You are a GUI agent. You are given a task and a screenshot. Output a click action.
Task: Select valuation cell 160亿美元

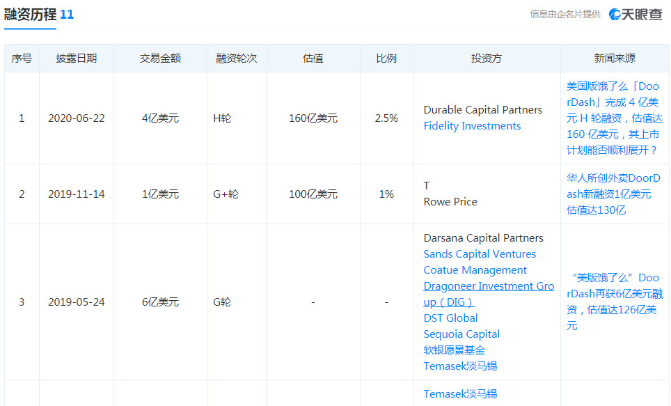[313, 118]
